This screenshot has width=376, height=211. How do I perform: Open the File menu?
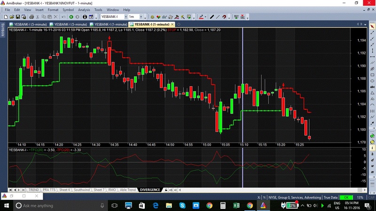(x=8, y=10)
